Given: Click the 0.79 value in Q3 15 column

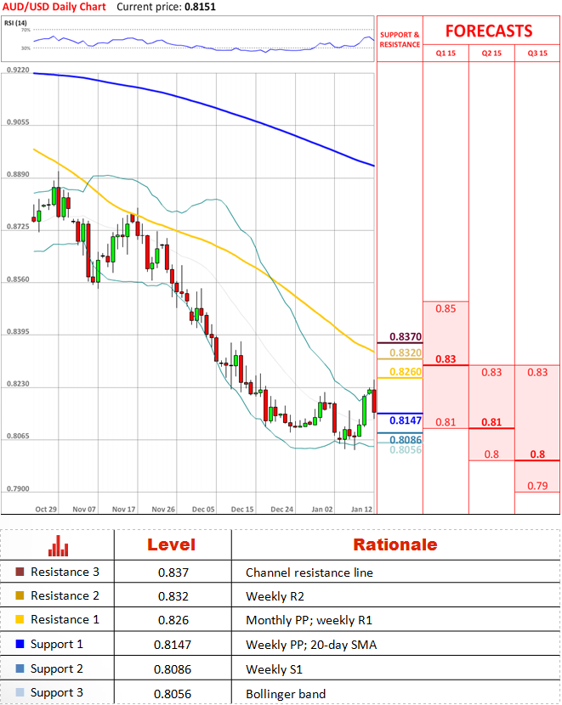Looking at the screenshot, I should [x=537, y=486].
